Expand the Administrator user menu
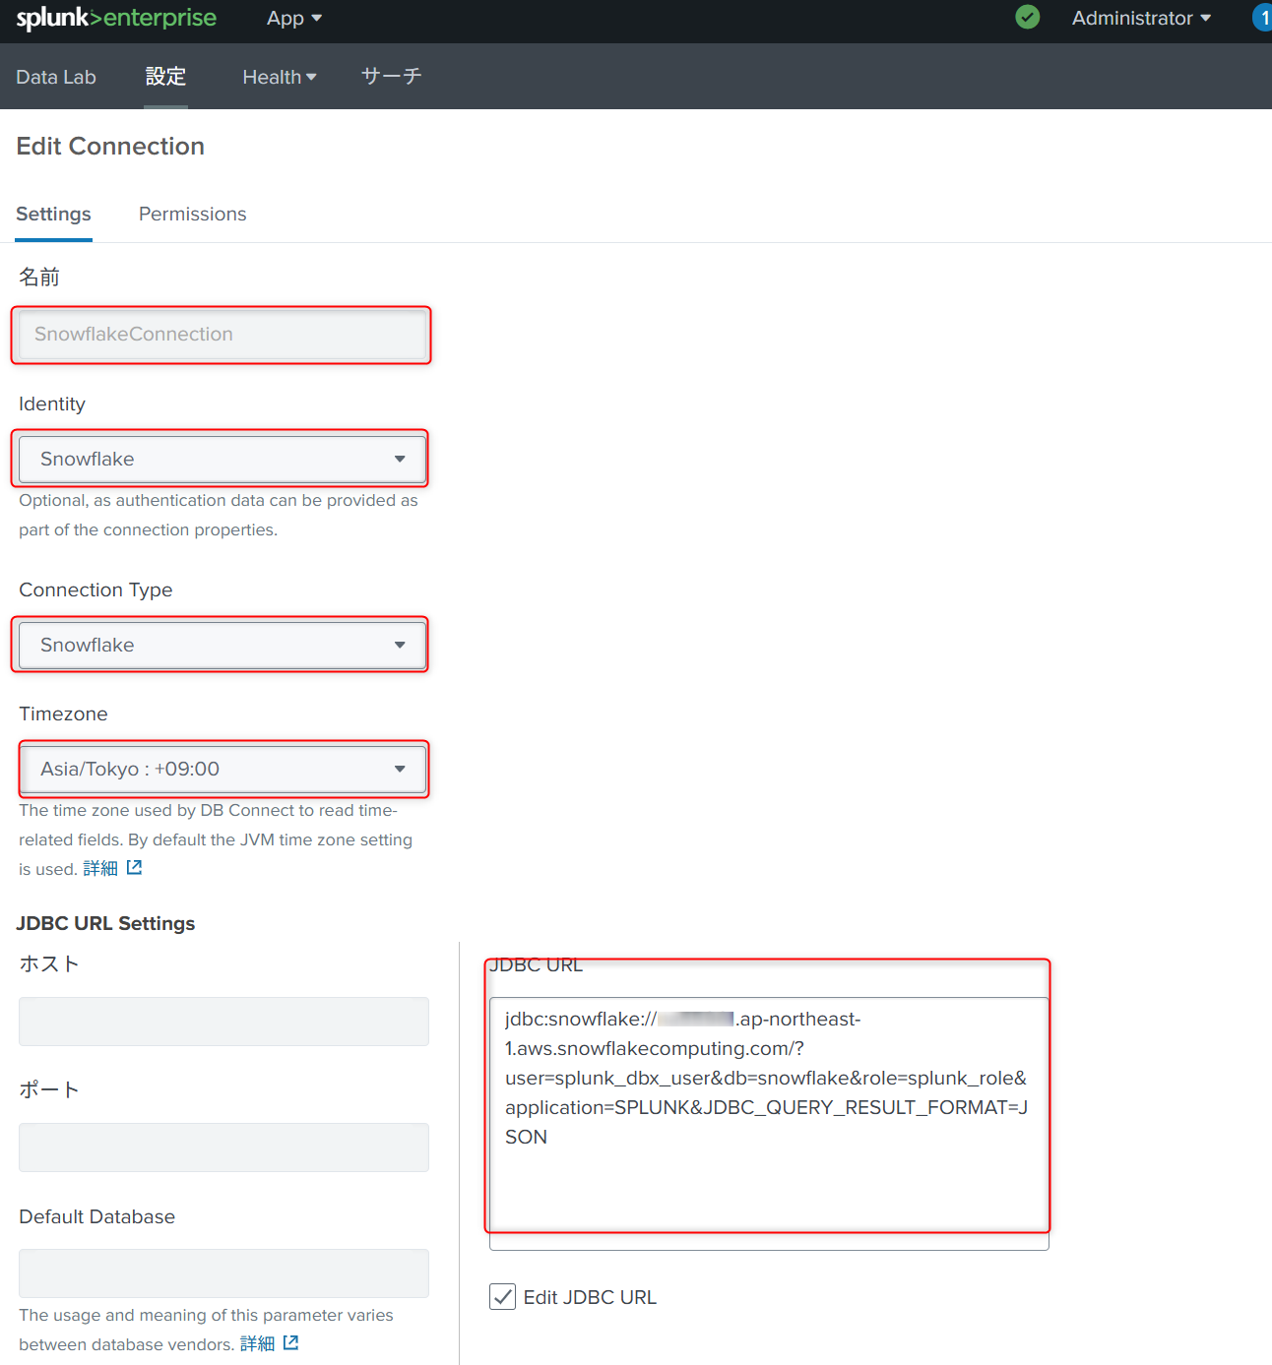The image size is (1272, 1365). click(x=1141, y=19)
